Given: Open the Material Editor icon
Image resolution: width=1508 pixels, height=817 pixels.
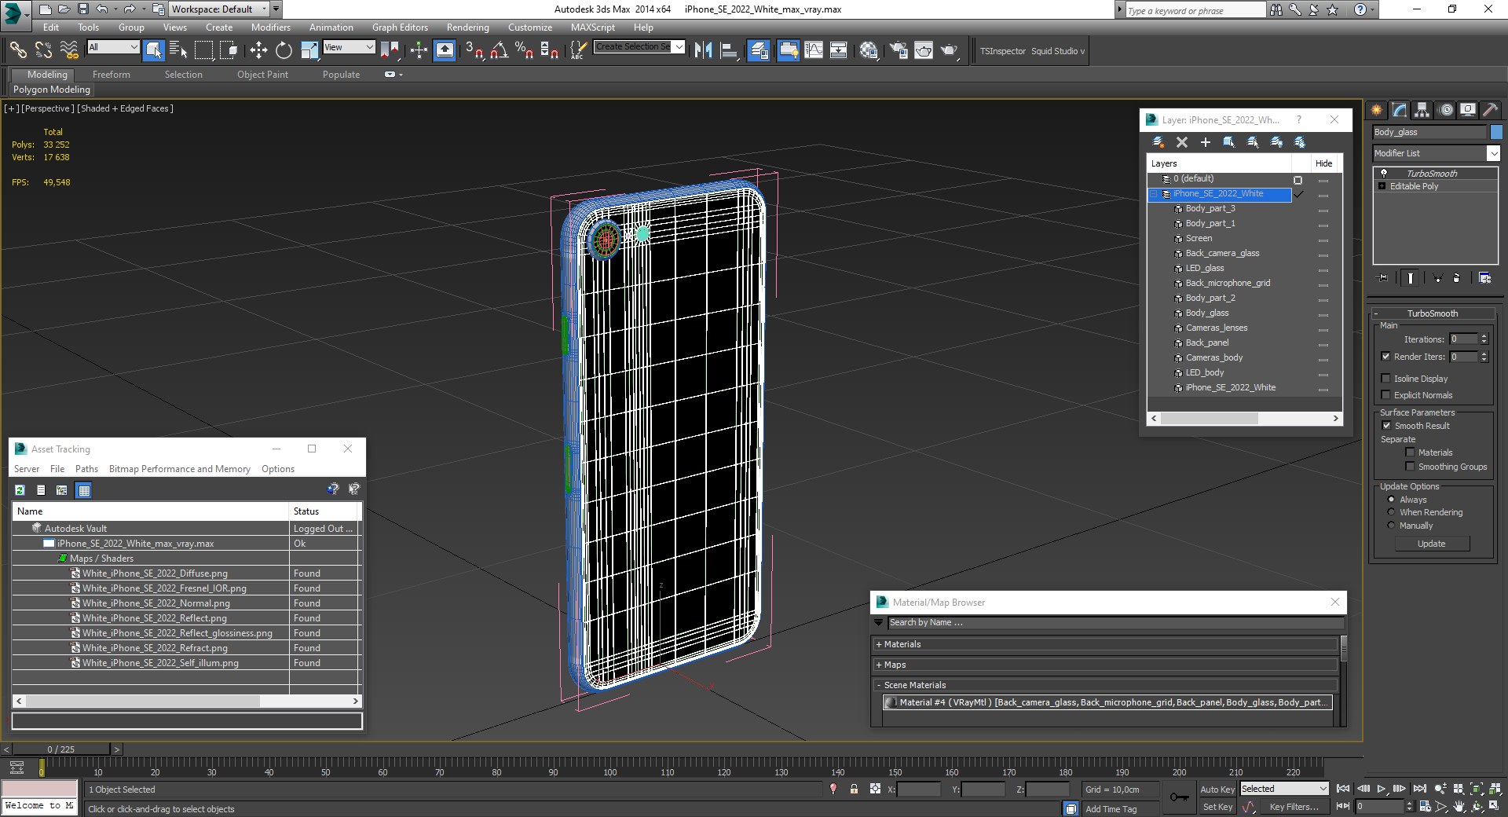Looking at the screenshot, I should [869, 50].
